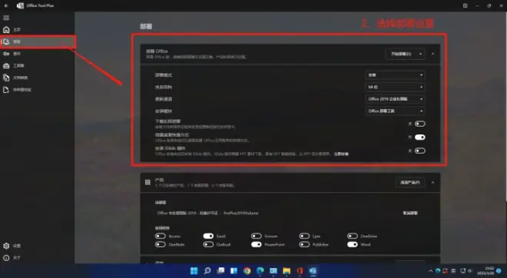Toggle the download-then-deploy switch
The width and height of the screenshot is (507, 278).
point(419,124)
